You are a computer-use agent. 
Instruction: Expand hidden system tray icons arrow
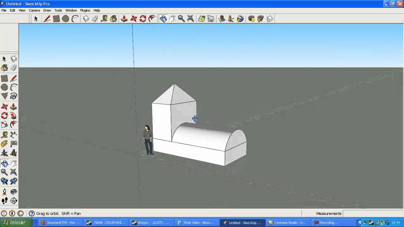[x=360, y=223]
